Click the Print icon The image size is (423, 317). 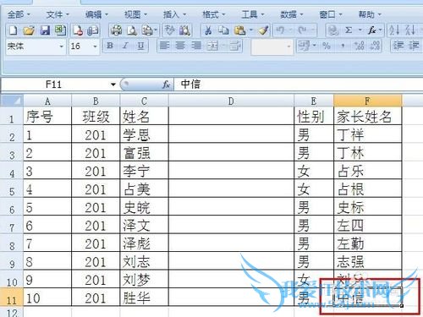coord(117,30)
